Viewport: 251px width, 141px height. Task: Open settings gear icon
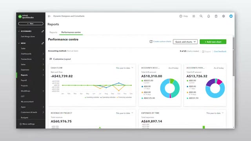coord(224,16)
